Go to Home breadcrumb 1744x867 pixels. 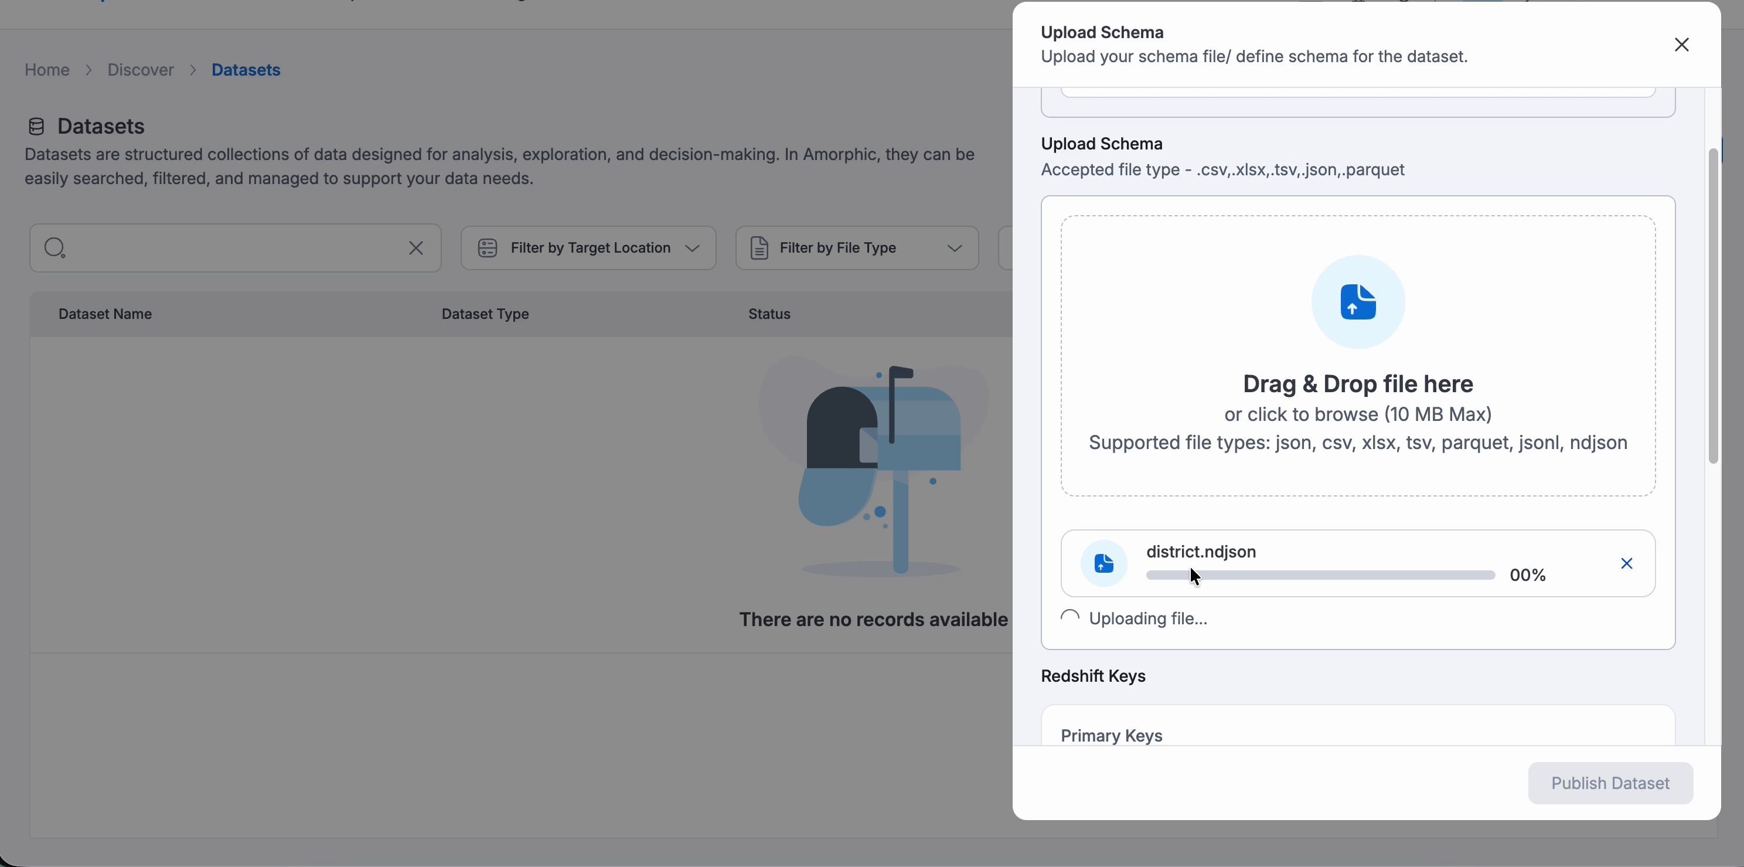tap(47, 70)
